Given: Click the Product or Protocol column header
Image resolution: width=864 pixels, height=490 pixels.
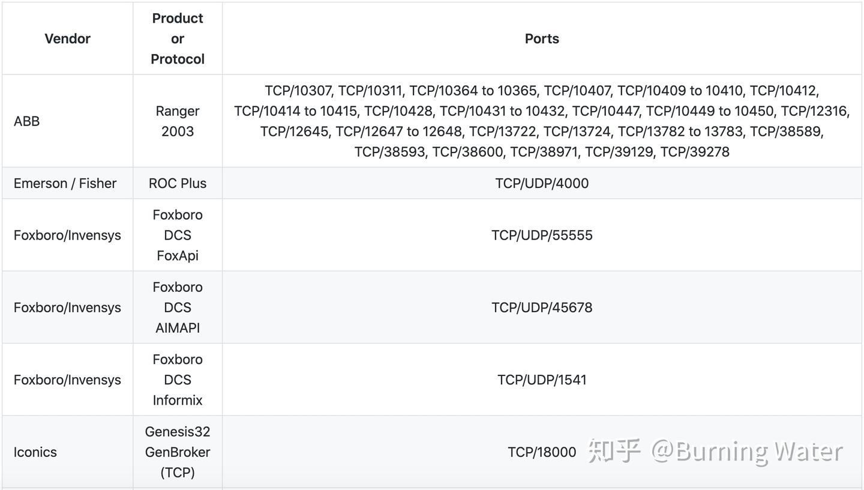Looking at the screenshot, I should [178, 38].
